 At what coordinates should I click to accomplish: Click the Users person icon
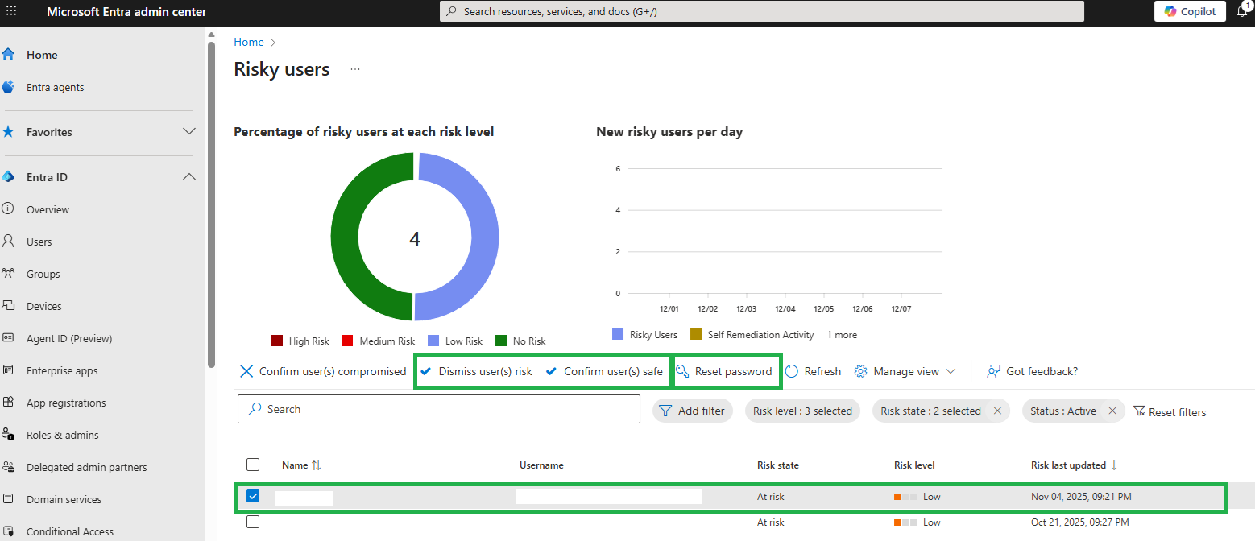tap(8, 242)
